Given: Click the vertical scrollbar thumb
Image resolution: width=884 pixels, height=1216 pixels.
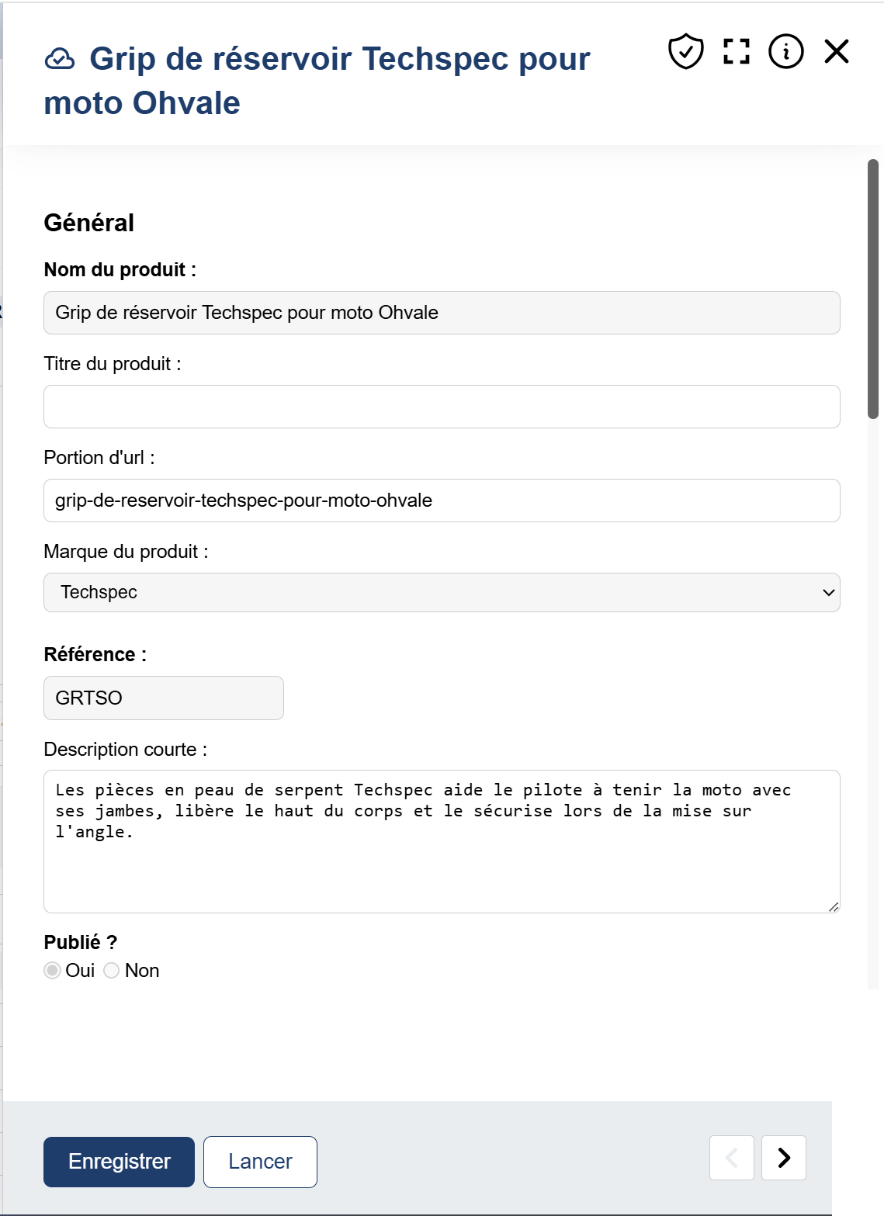Looking at the screenshot, I should 873,289.
